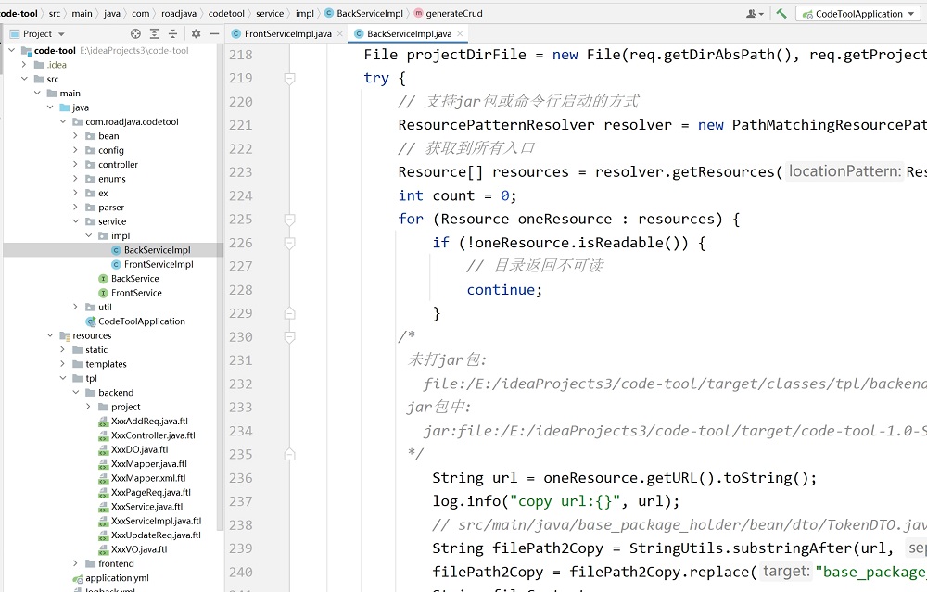Select XxxAddReq.java.ftl template file
The height and width of the screenshot is (592, 927).
click(x=149, y=421)
